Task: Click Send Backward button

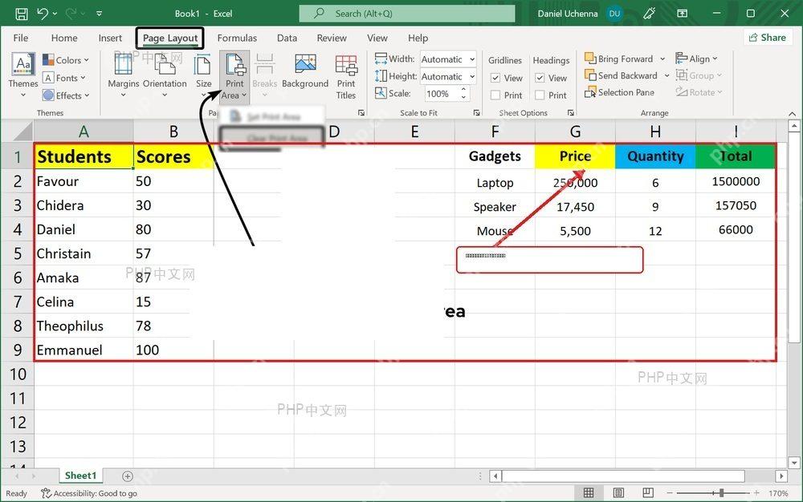Action: coord(622,75)
